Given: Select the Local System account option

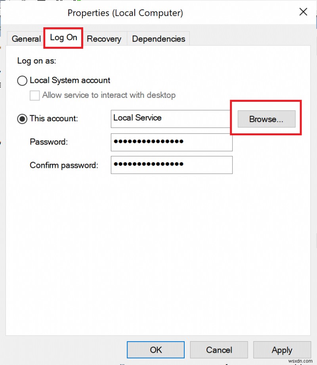Looking at the screenshot, I should coord(22,80).
